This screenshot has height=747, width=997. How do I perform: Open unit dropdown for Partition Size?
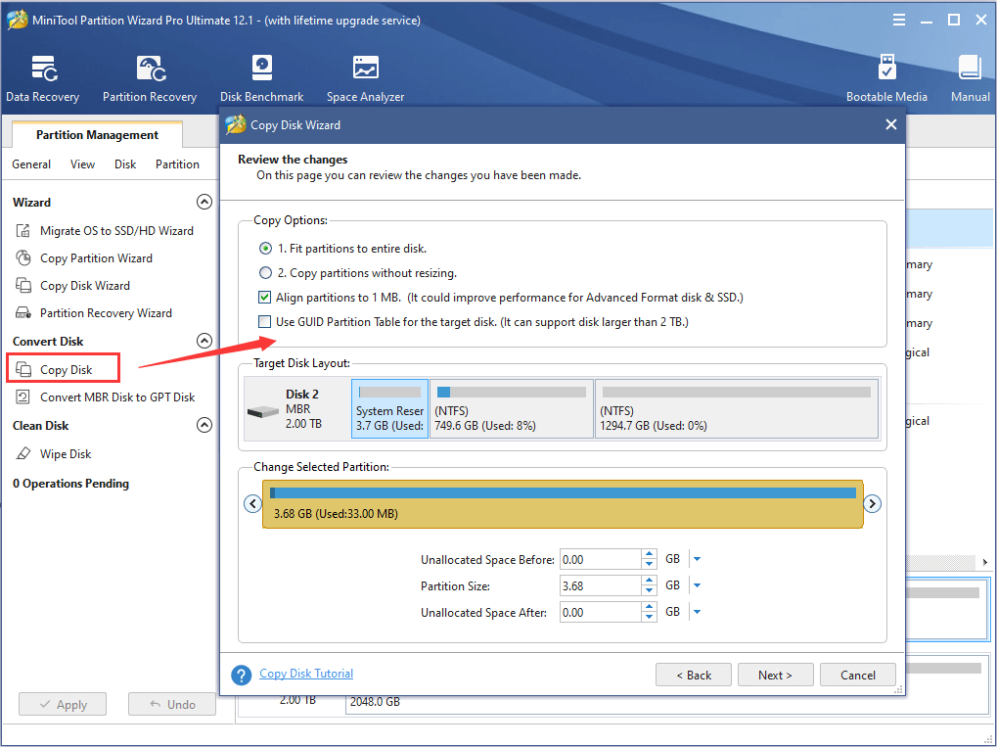tap(697, 585)
